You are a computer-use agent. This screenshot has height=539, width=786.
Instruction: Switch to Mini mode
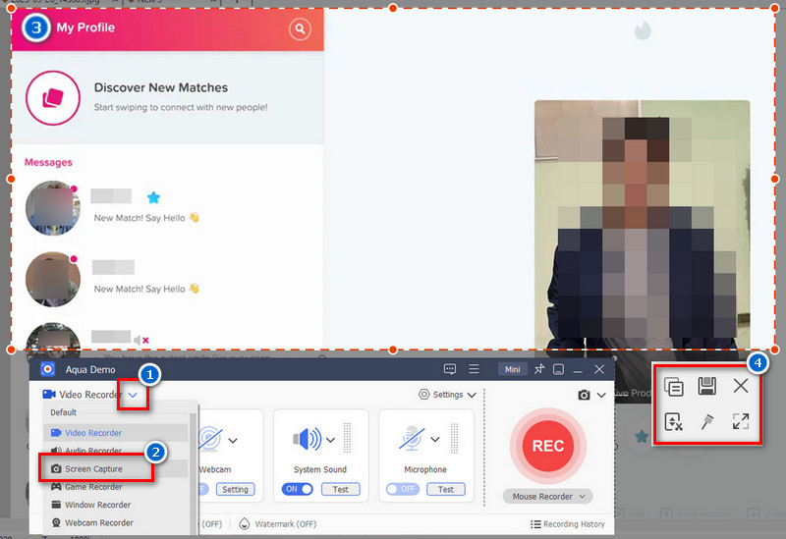[x=511, y=369]
